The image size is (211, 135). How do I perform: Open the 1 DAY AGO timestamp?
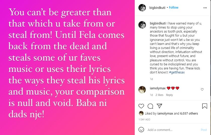coord(144,119)
